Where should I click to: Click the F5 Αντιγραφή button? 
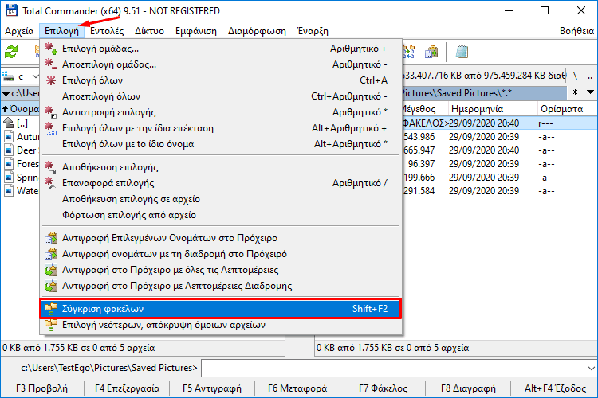(212, 388)
